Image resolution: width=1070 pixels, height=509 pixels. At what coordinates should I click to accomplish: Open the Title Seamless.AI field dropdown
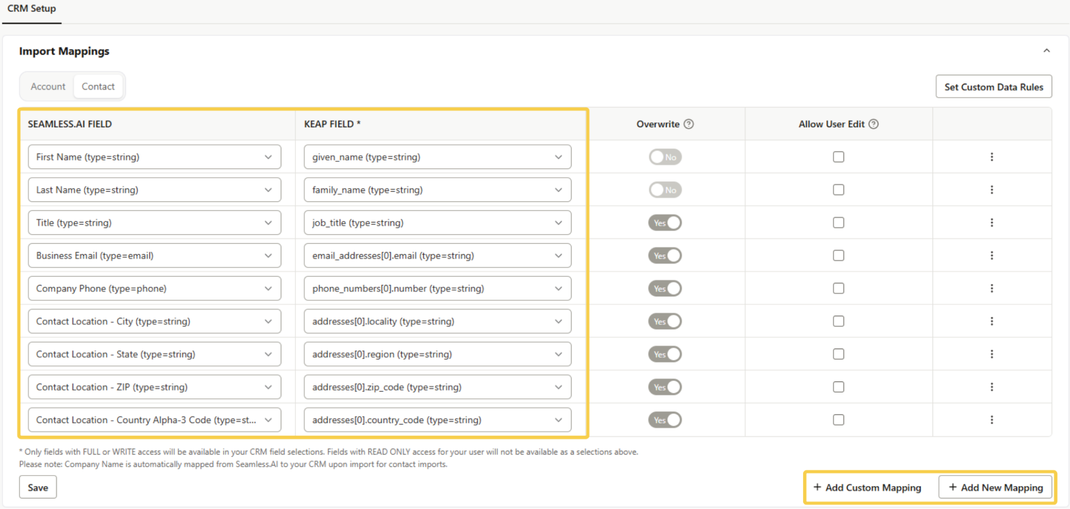(155, 223)
